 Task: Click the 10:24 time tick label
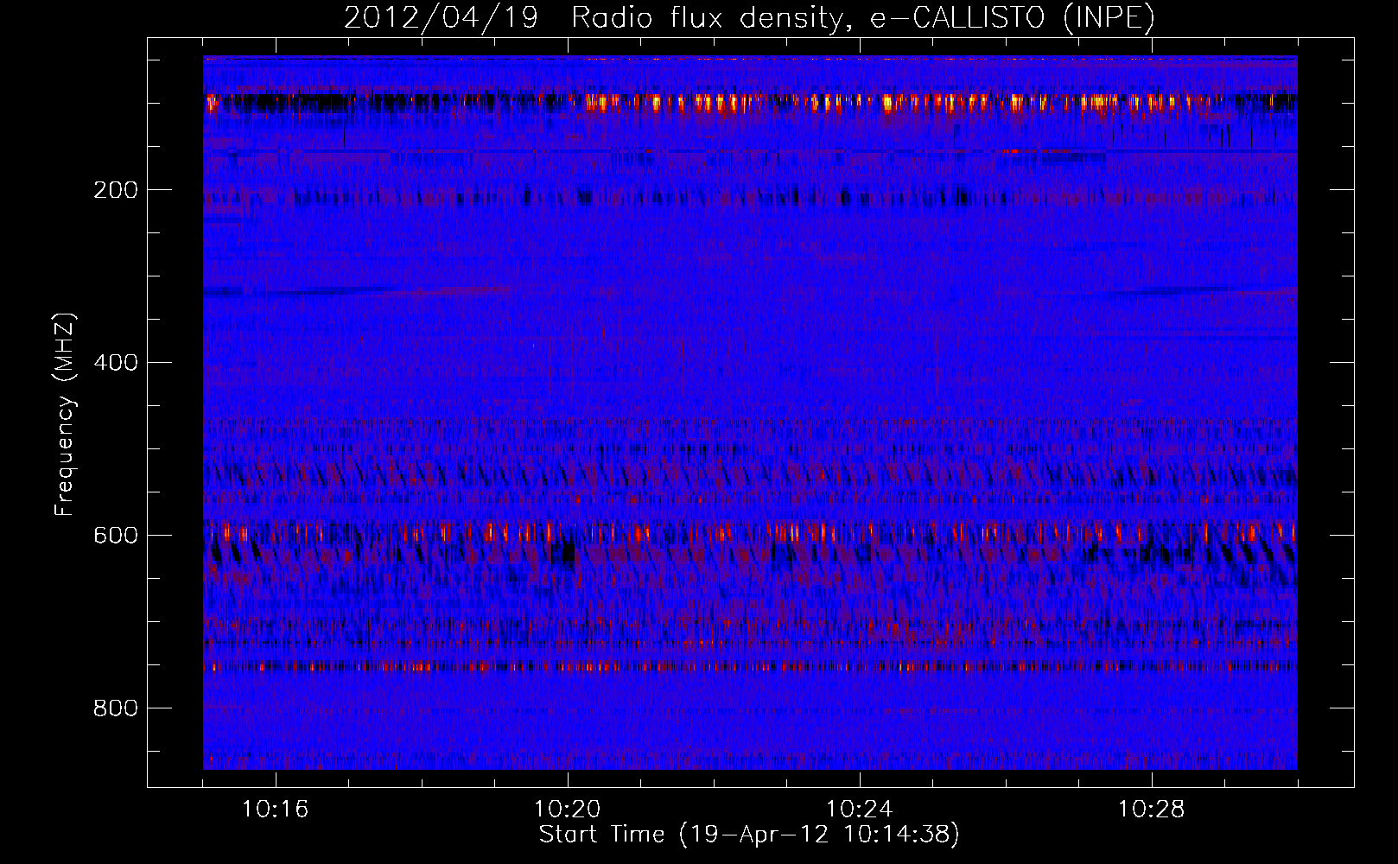point(860,810)
